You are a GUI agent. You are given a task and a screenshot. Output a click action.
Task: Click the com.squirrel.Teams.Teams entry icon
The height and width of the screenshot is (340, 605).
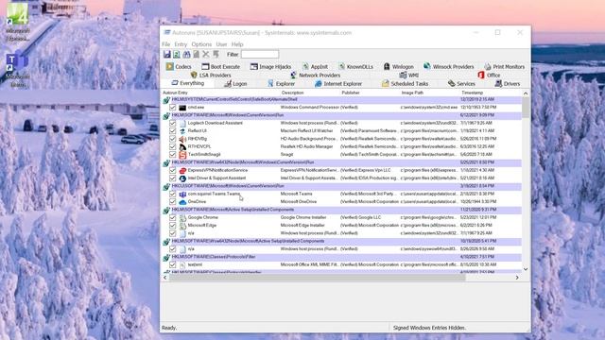point(182,194)
